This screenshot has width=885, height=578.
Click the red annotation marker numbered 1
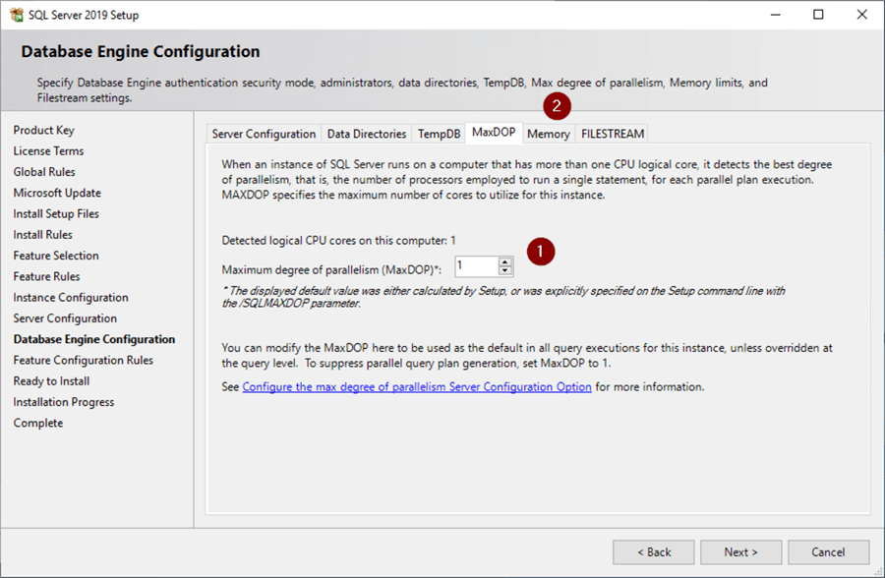pos(540,252)
